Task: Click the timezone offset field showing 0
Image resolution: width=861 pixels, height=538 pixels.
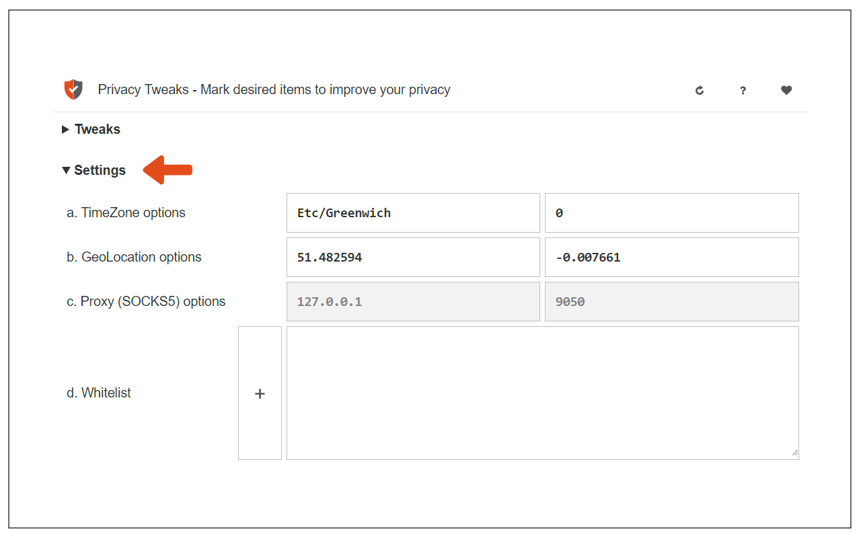Action: coord(671,213)
